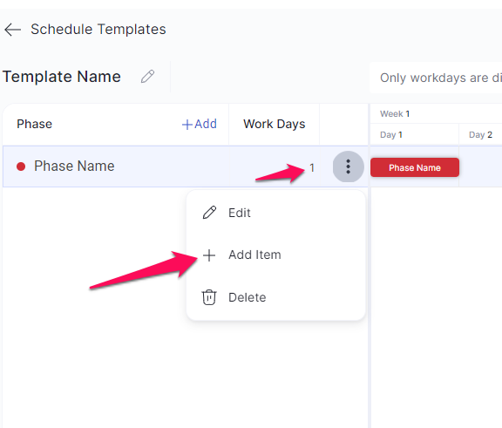Click the trash can Delete icon
This screenshot has width=502, height=428.
(209, 297)
